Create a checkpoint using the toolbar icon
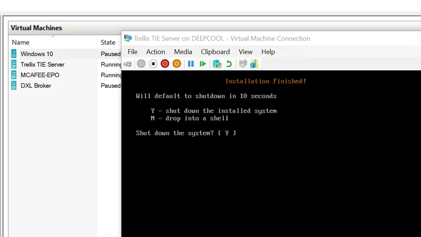 [x=217, y=64]
